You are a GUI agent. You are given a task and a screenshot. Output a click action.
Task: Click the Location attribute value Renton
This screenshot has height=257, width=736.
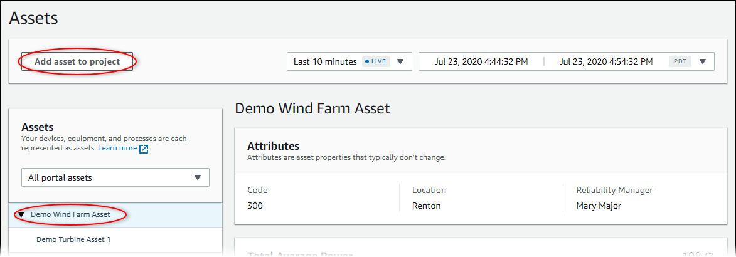pos(426,206)
